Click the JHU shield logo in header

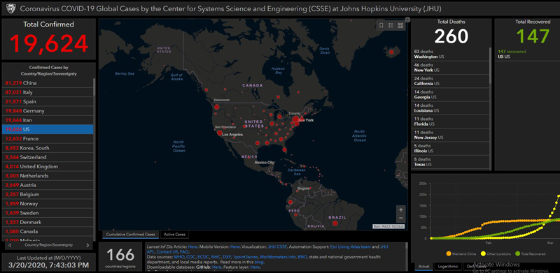click(10, 8)
